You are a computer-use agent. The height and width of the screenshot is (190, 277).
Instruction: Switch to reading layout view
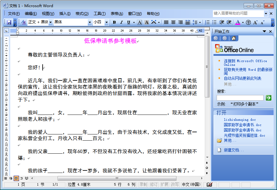(27, 179)
